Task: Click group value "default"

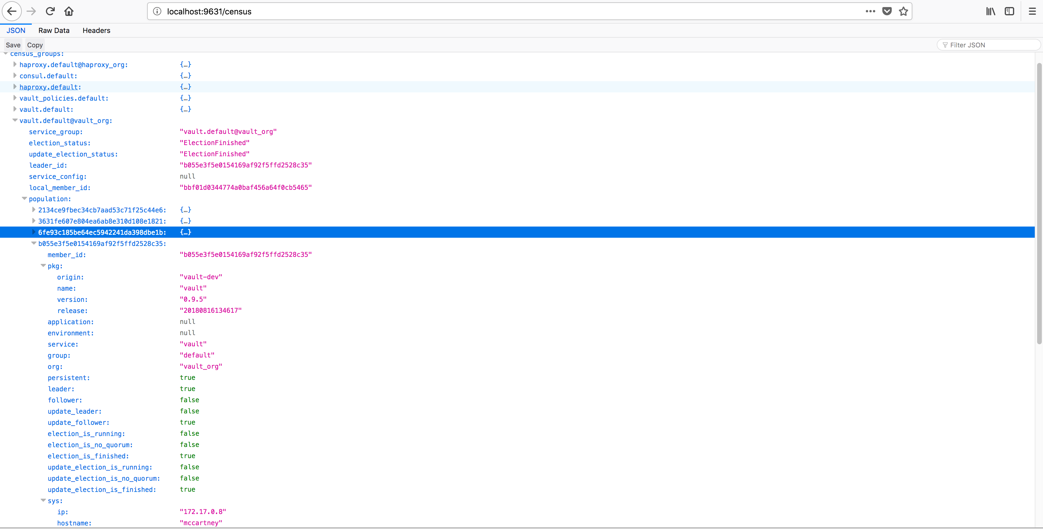Action: (x=197, y=355)
